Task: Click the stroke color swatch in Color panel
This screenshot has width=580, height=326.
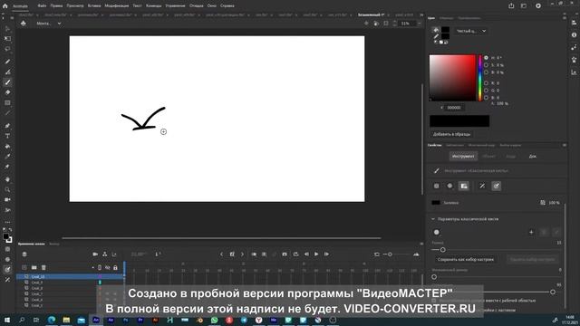Action: click(x=445, y=36)
